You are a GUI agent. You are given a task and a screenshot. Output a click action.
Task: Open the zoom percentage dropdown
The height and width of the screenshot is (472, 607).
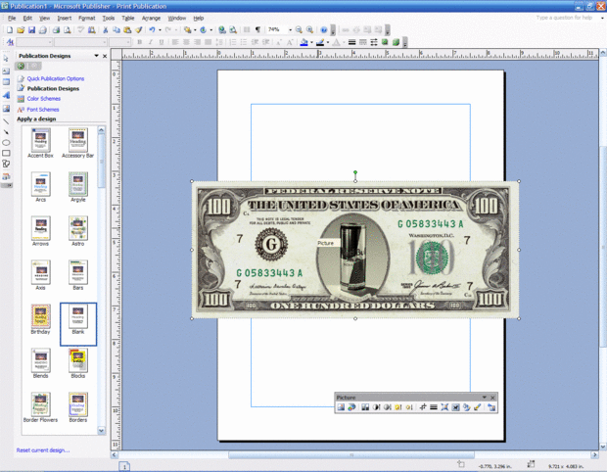289,30
